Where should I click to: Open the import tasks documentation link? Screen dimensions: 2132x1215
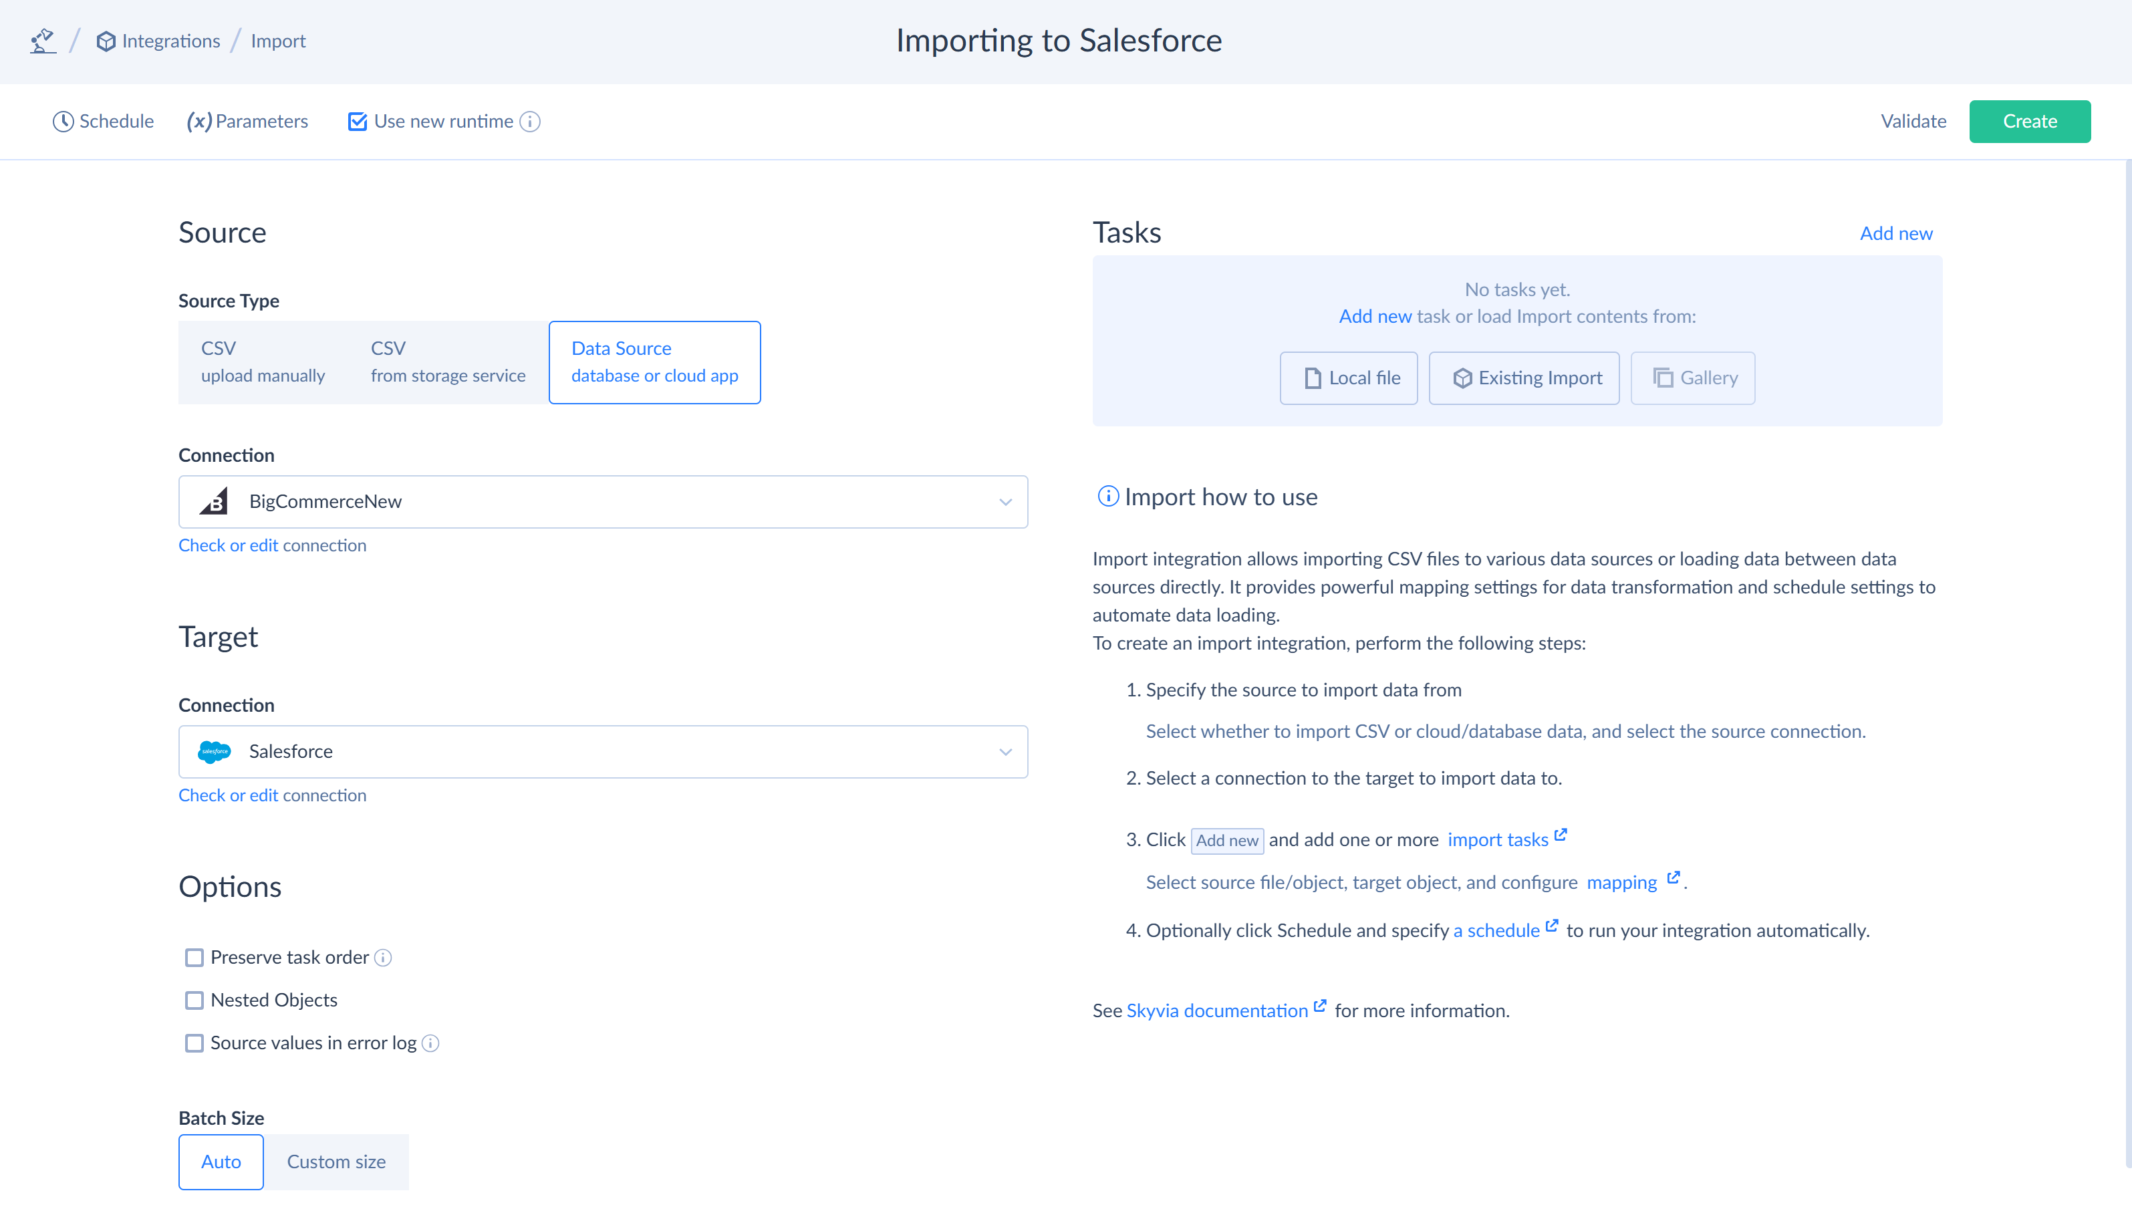tap(1498, 839)
